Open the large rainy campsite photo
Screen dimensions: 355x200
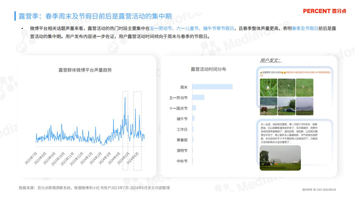click(280, 158)
